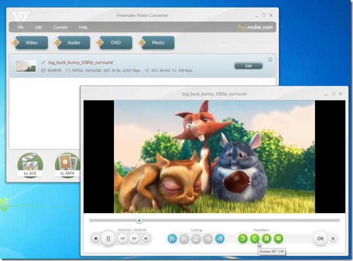The width and height of the screenshot is (353, 261).
Task: Step to the previous frame
Action: pos(123,238)
